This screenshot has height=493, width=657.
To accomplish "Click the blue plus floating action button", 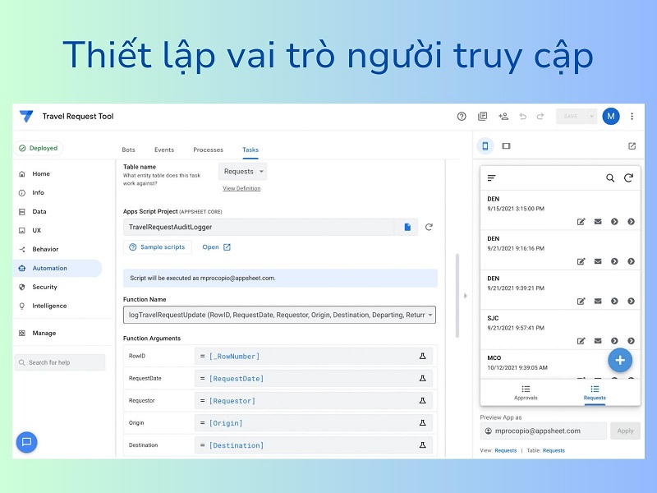I will [619, 359].
